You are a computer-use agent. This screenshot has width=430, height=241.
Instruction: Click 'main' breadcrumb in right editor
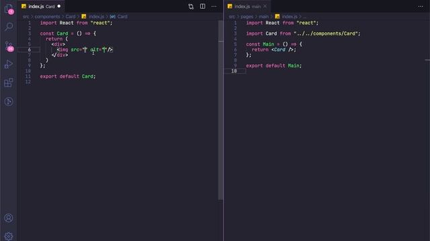click(x=264, y=17)
